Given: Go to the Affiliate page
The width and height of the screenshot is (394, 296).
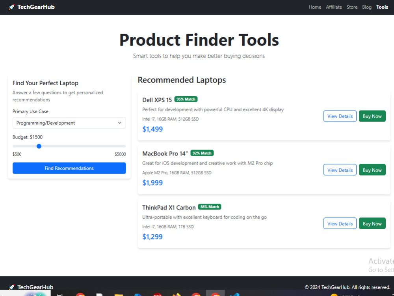Looking at the screenshot, I should (x=334, y=7).
